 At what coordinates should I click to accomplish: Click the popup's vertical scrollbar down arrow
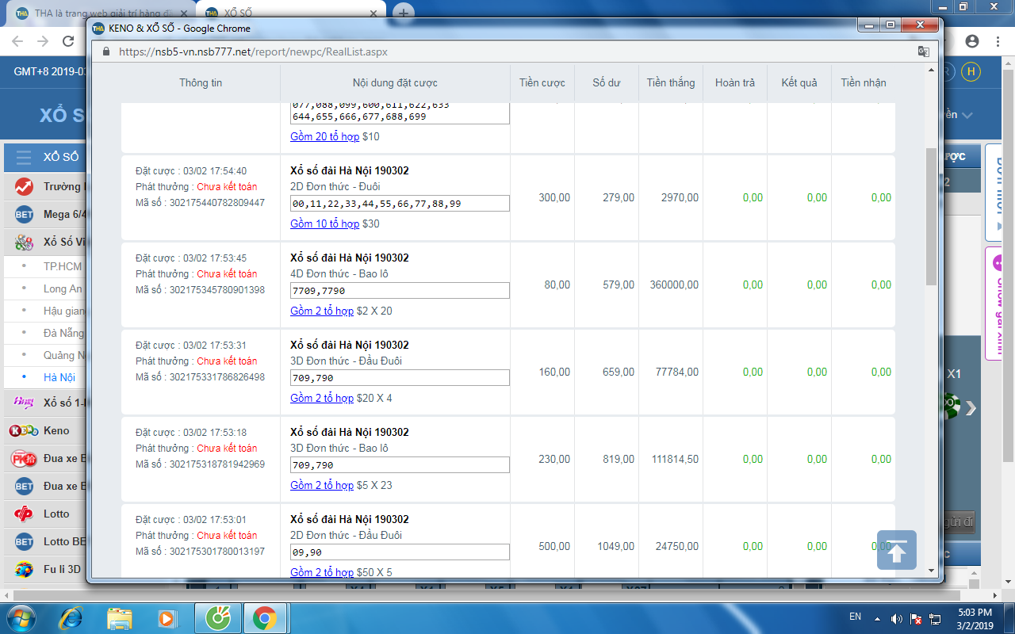(x=932, y=569)
